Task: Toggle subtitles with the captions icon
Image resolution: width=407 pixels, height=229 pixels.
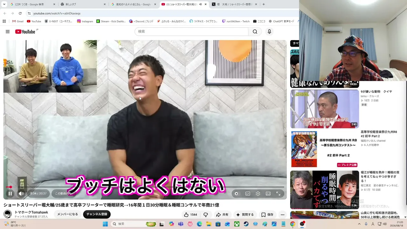Action: (248, 193)
